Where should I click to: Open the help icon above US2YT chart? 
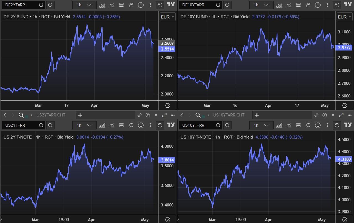pyautogui.click(x=148, y=115)
